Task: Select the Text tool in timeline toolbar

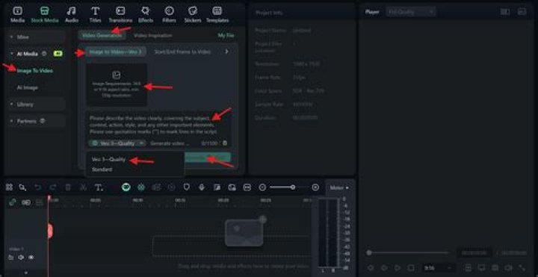Action: [x=99, y=187]
